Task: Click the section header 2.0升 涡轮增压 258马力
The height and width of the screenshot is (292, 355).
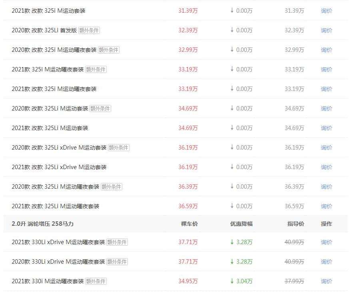Action: pos(42,224)
